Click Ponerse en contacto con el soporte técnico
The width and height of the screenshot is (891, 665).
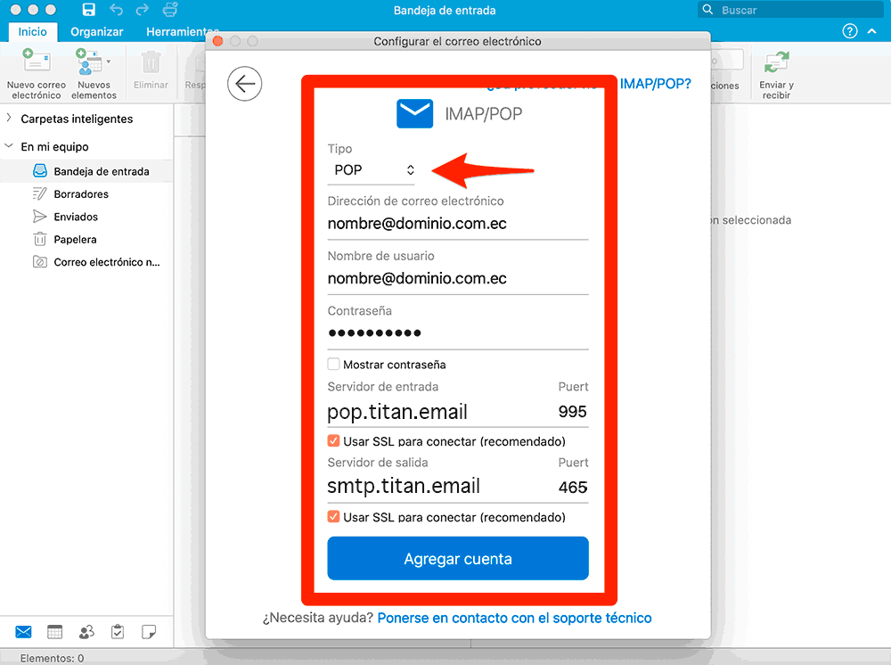pos(514,618)
